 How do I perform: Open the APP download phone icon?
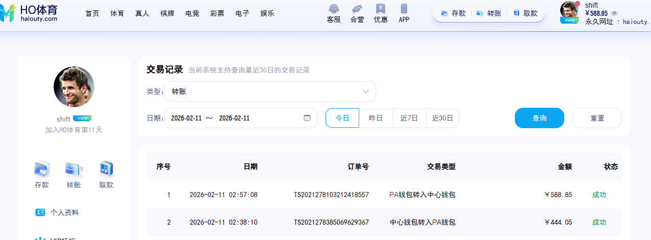[404, 9]
